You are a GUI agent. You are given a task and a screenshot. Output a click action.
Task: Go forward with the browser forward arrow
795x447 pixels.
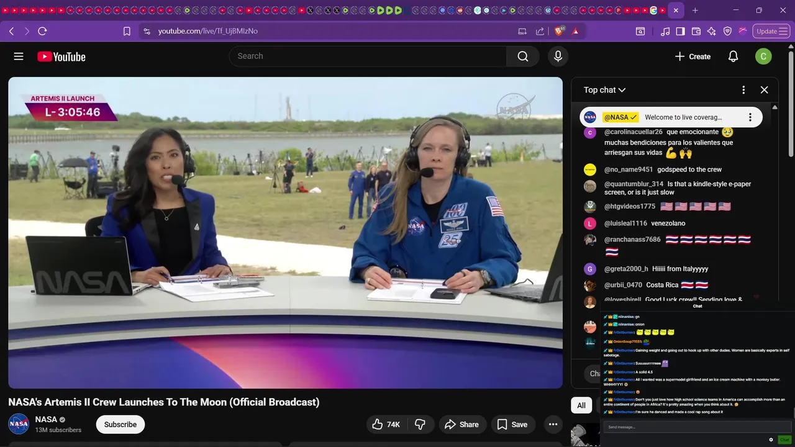click(27, 31)
